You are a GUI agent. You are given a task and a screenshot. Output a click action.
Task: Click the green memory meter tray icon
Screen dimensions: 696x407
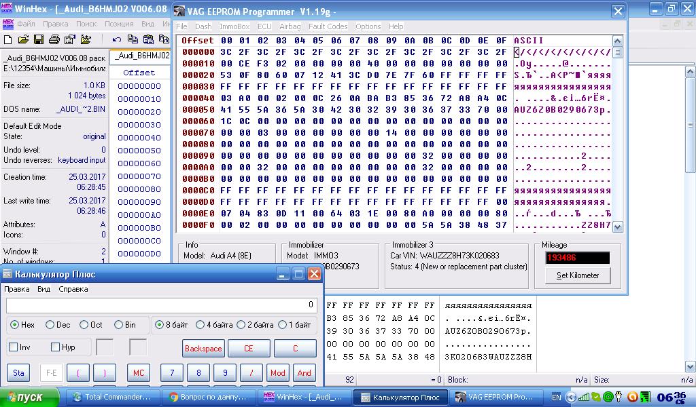[646, 398]
